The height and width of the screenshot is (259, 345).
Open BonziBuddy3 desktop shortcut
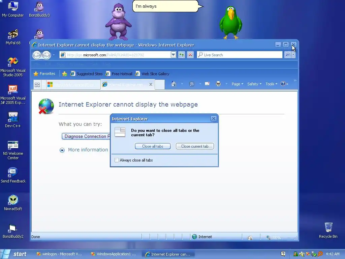[x=39, y=9]
